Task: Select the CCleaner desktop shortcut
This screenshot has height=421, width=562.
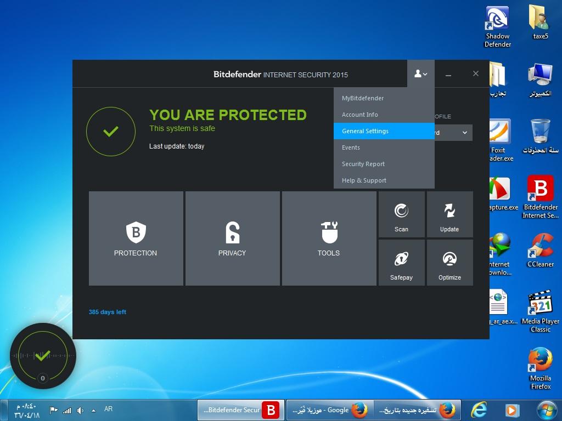Action: pos(540,251)
